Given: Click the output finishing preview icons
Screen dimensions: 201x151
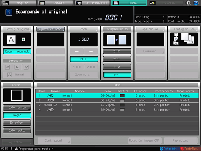Looking at the screenshot, I should 184,39.
